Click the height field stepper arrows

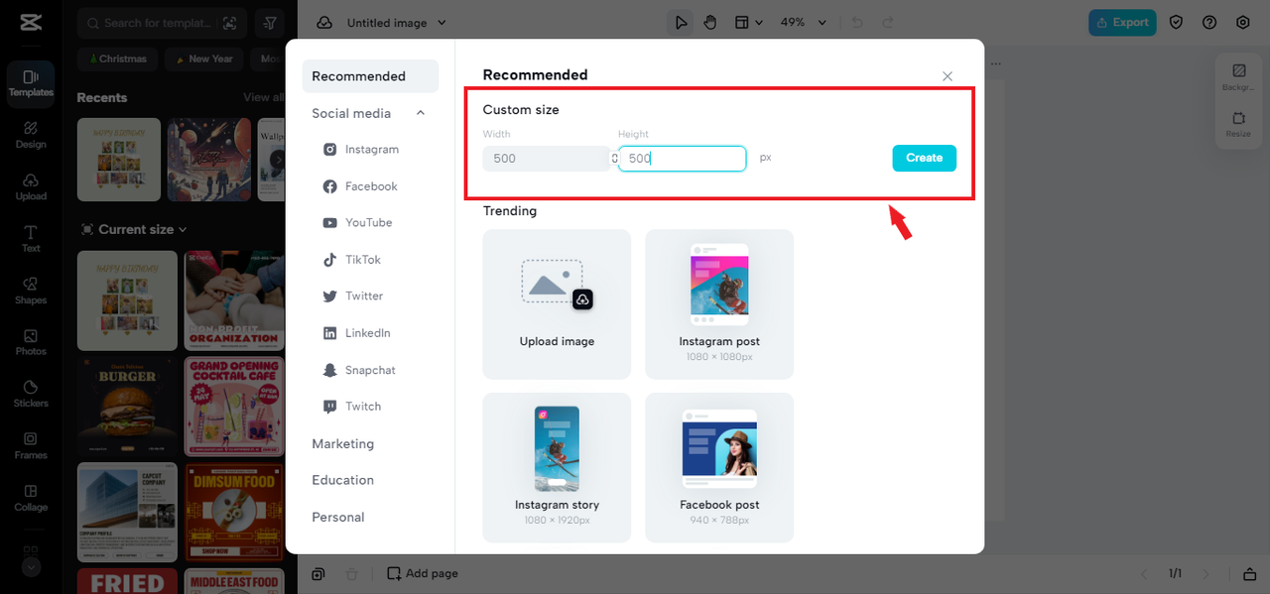pos(614,159)
